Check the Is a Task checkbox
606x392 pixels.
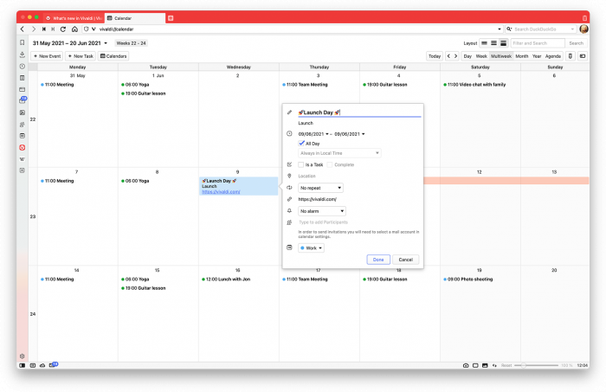[x=301, y=164]
